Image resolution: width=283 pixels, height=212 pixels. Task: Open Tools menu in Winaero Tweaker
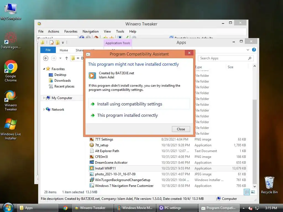120,31
